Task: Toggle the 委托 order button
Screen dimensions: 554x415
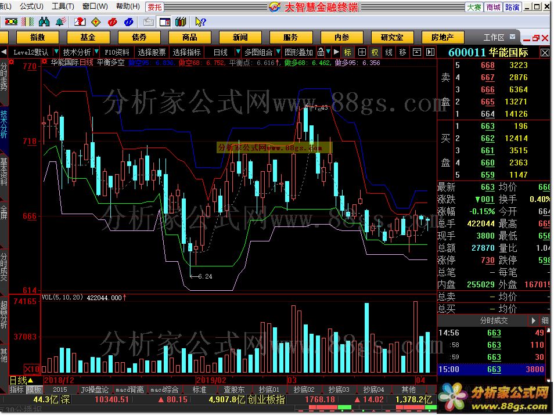Action: pos(154,7)
